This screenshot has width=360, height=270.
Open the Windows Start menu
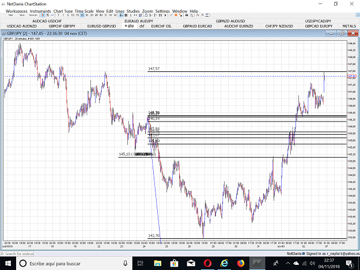point(8,263)
